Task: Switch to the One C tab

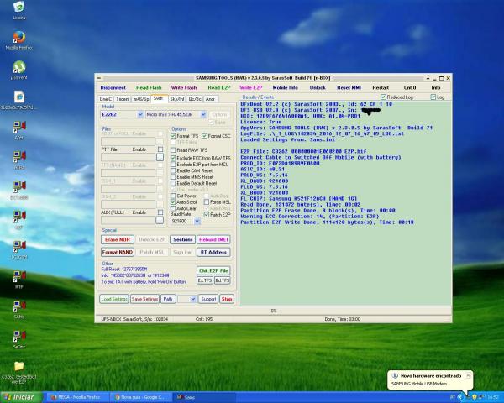Action: point(106,99)
